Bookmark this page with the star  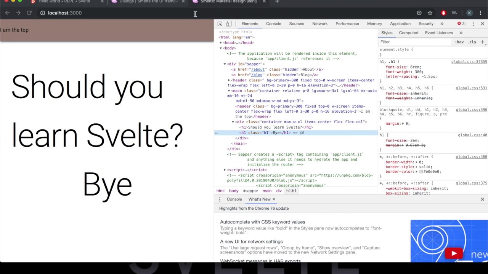point(430,13)
